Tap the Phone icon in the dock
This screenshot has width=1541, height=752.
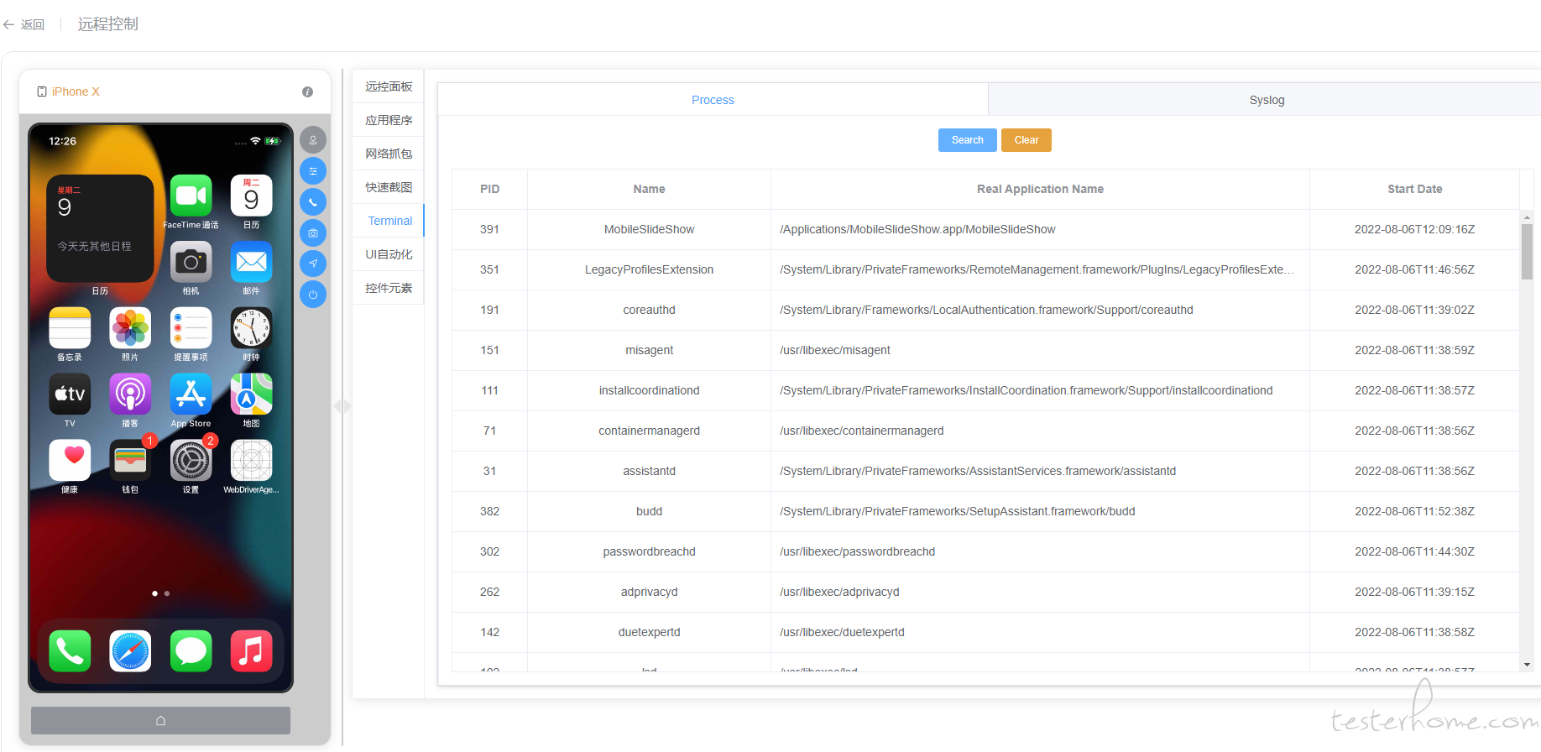tap(70, 651)
